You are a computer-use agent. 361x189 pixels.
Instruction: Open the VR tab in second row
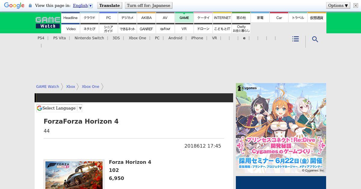point(184,28)
